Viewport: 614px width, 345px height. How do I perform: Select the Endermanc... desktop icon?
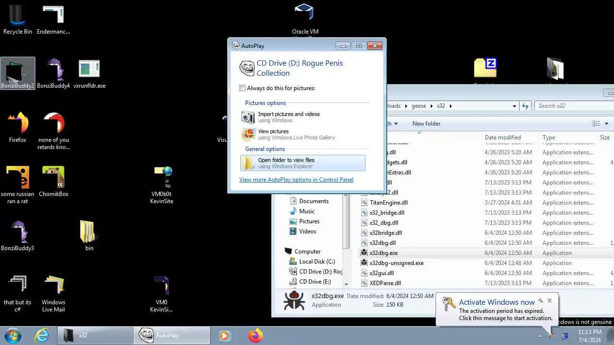pyautogui.click(x=53, y=19)
